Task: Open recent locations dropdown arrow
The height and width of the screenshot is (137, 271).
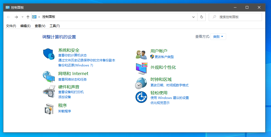Action: [x=22, y=17]
